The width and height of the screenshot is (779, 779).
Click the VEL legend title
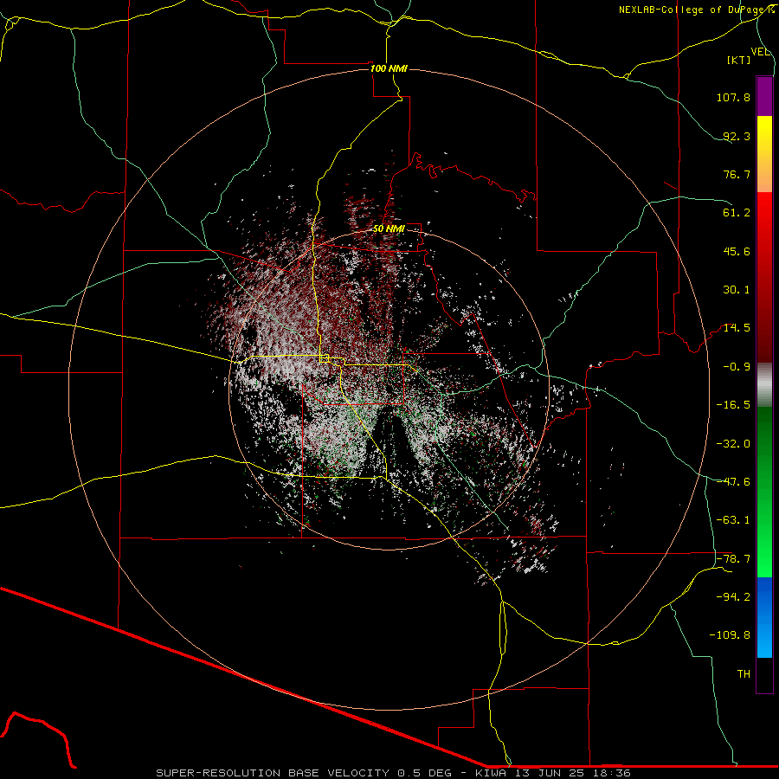point(760,52)
